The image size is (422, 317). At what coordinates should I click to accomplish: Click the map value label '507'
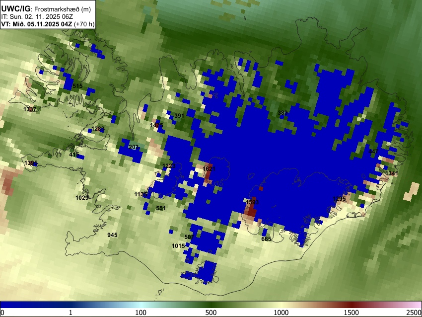(189, 237)
